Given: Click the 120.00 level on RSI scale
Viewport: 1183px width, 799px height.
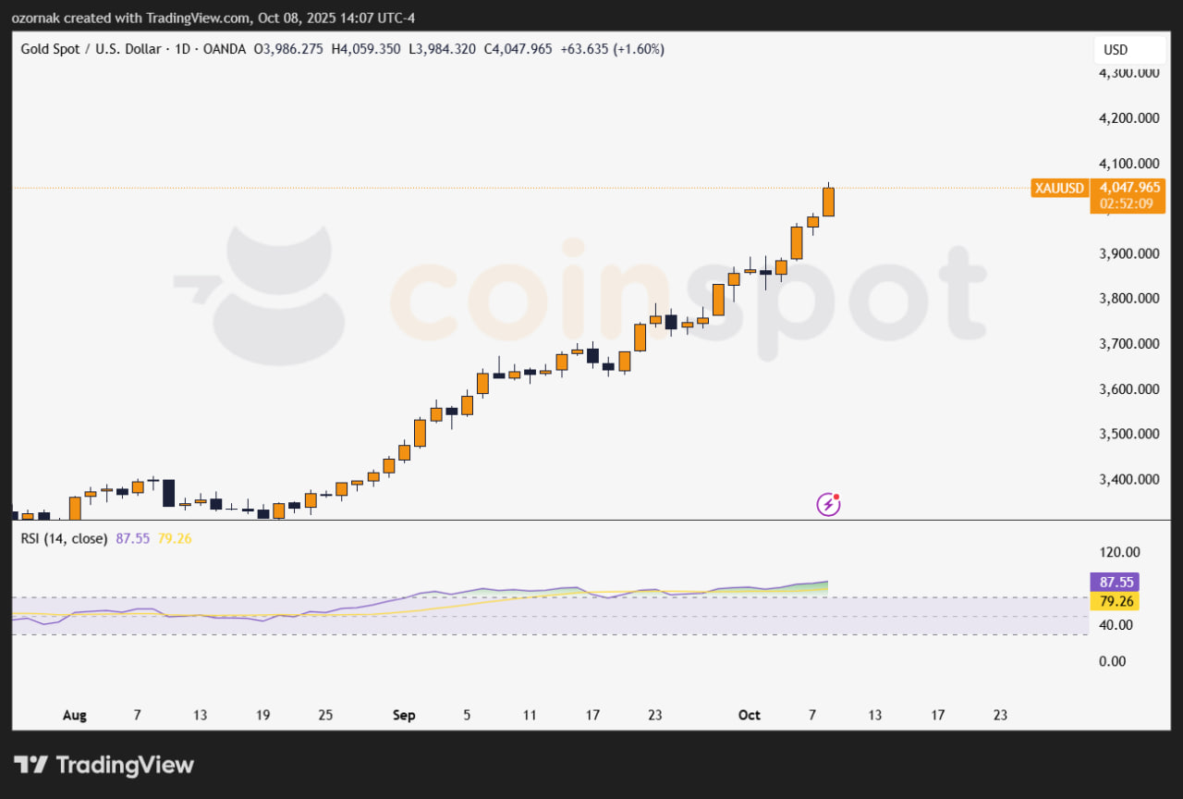Looking at the screenshot, I should click(x=1120, y=552).
